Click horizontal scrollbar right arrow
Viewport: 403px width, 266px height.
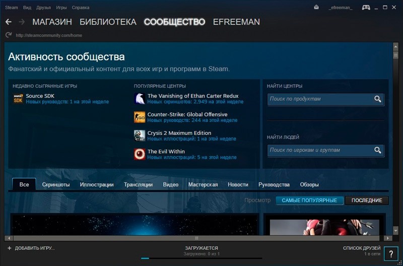point(387,238)
